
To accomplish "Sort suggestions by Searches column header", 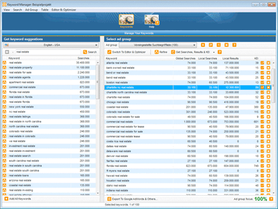I will click(83, 58).
